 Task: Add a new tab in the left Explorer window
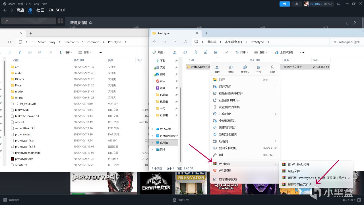pyautogui.click(x=31, y=33)
